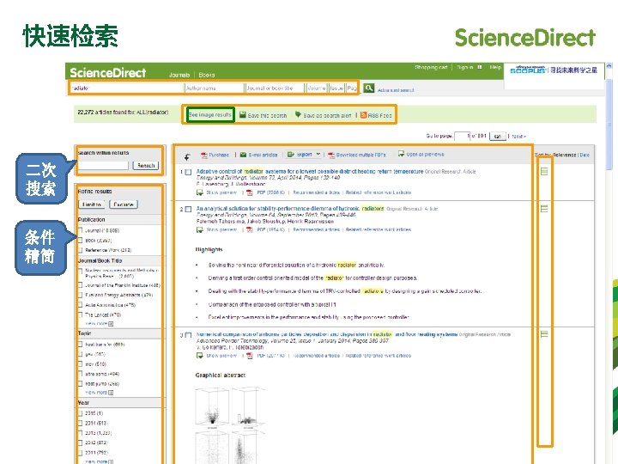The width and height of the screenshot is (618, 464).
Task: Click the E-mail articles envelope icon
Action: click(x=243, y=155)
